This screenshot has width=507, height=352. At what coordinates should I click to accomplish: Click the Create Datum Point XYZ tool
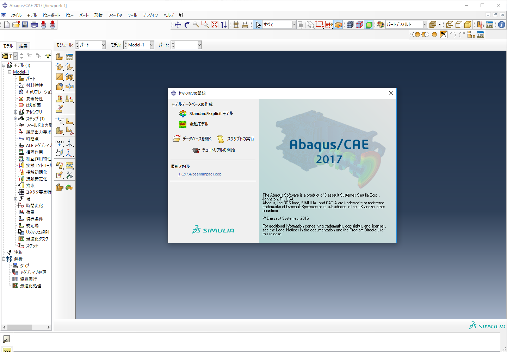[60, 143]
